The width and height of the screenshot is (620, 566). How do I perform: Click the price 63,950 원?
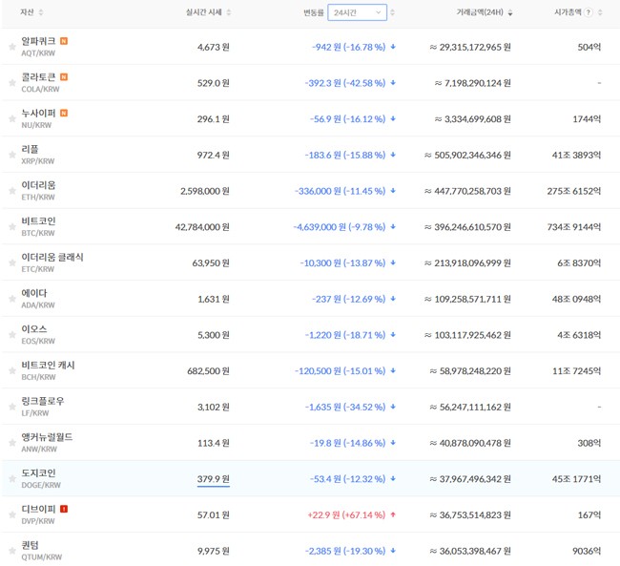coord(211,263)
